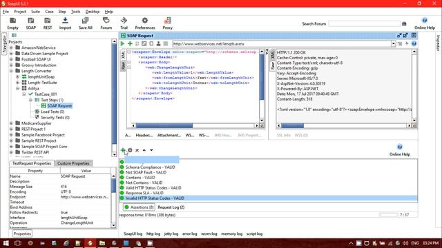Expand the AmazonWebService project
442x248 pixels.
tap(11, 48)
